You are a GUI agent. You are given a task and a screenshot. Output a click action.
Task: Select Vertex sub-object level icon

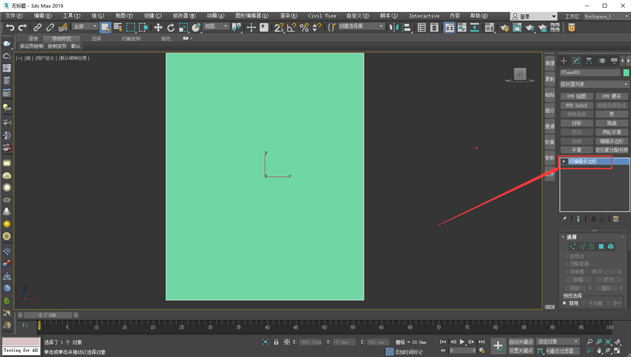572,246
